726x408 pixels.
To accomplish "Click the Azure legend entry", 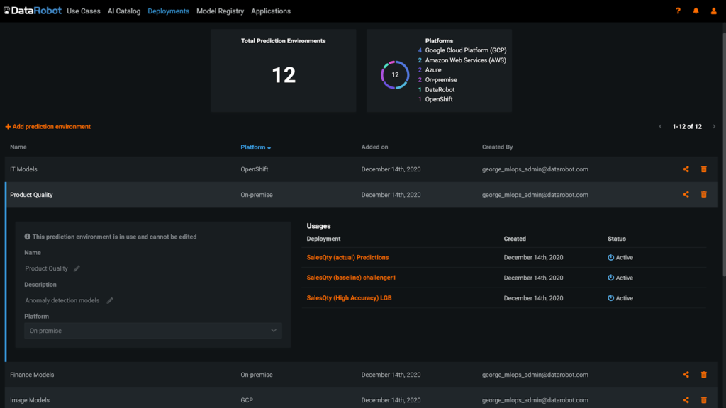I will click(433, 70).
